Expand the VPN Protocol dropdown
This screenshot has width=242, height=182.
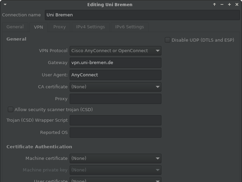pyautogui.click(x=115, y=51)
